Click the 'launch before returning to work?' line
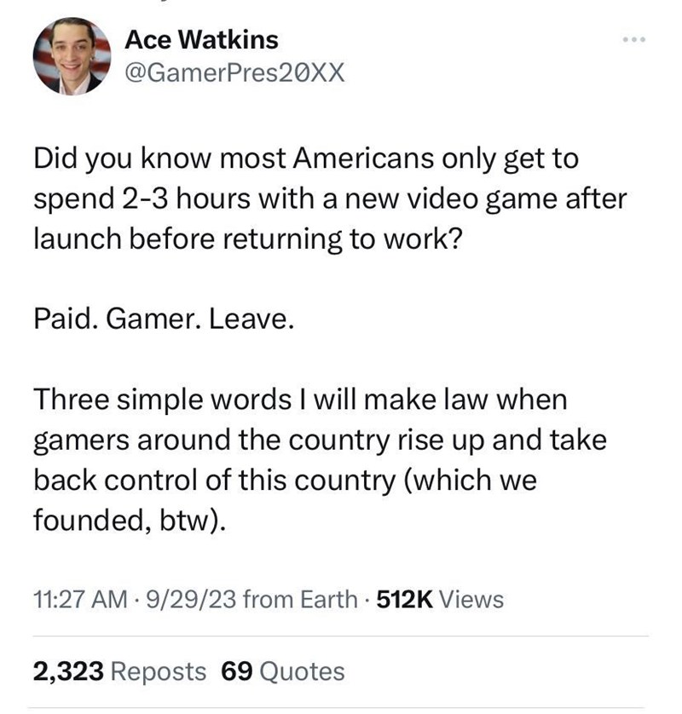 248,239
